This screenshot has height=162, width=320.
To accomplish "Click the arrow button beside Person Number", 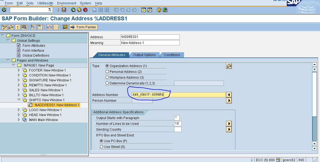I will (x=229, y=100).
